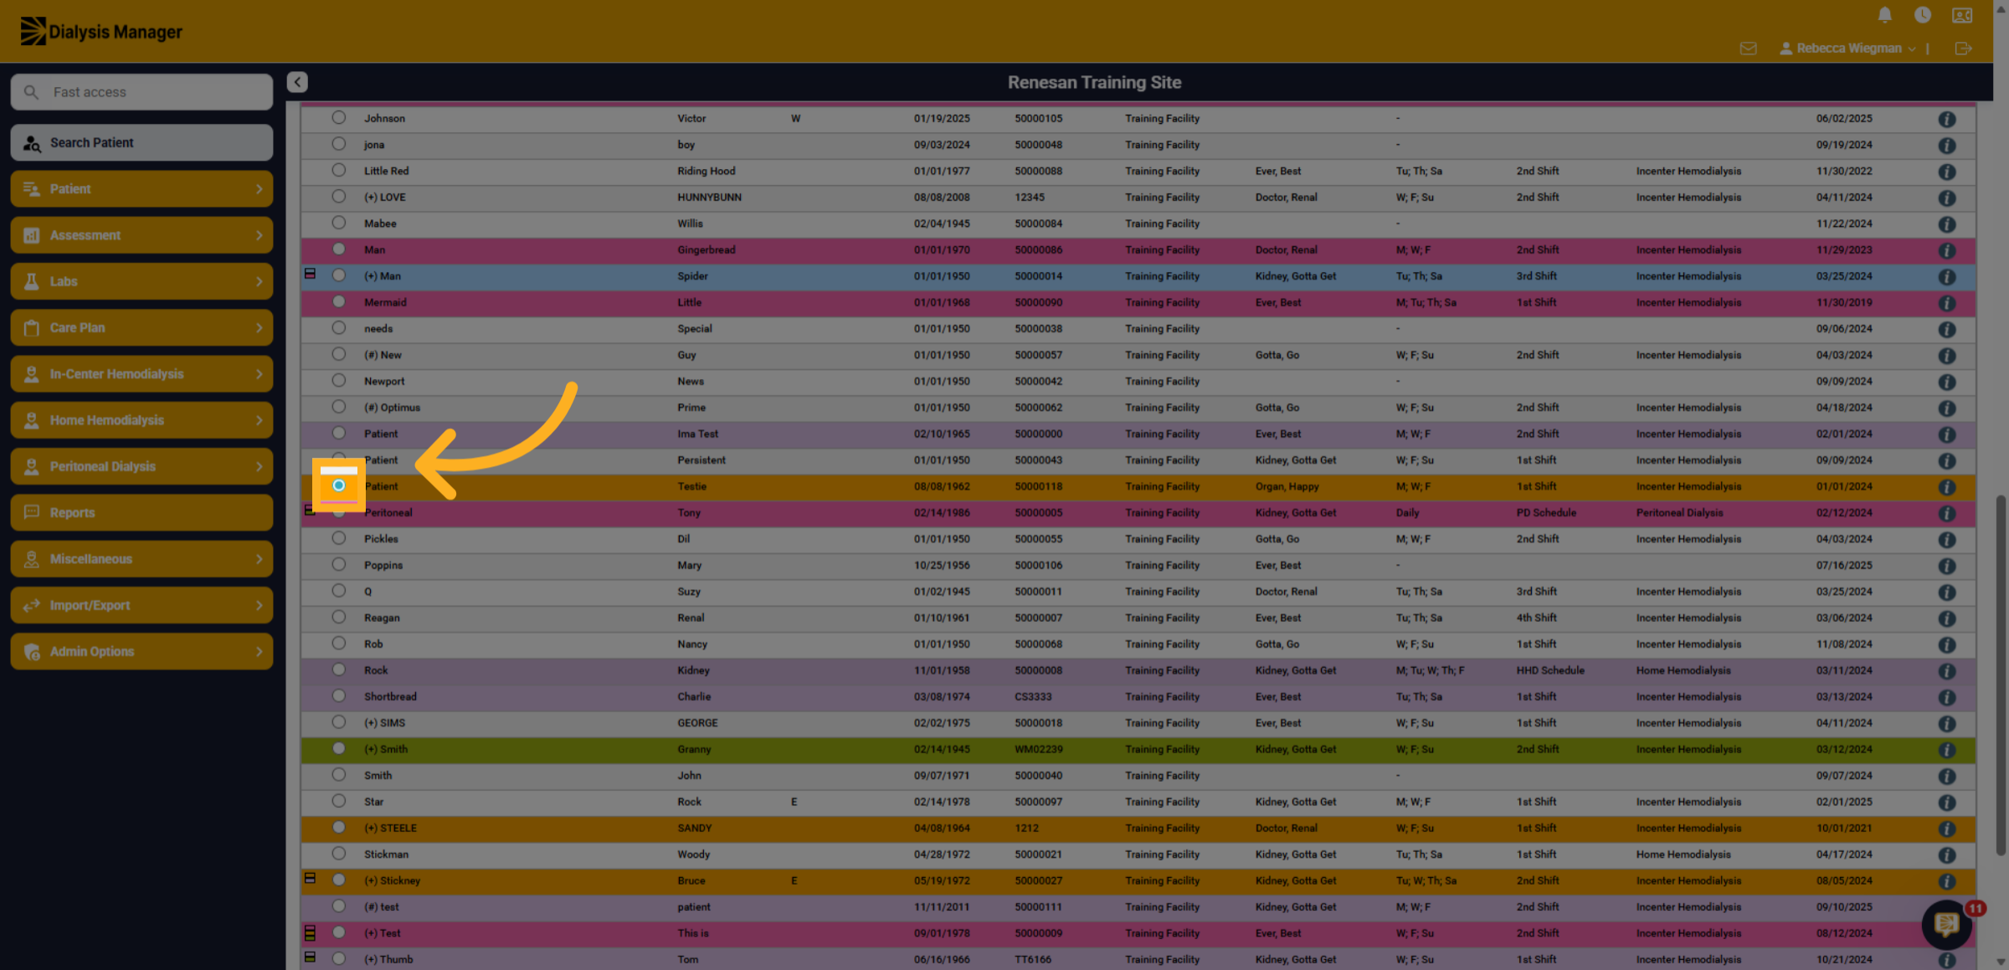Click the logout icon
The image size is (2009, 970).
click(x=1963, y=49)
